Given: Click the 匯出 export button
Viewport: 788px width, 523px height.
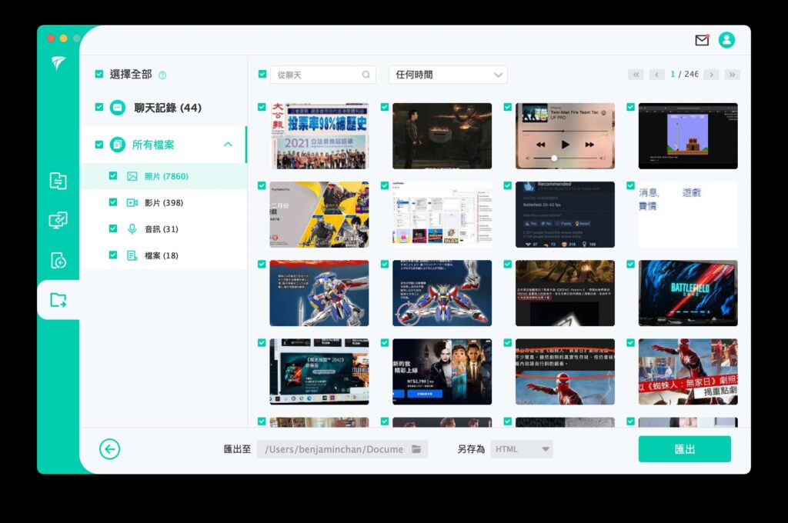Looking at the screenshot, I should [x=684, y=449].
